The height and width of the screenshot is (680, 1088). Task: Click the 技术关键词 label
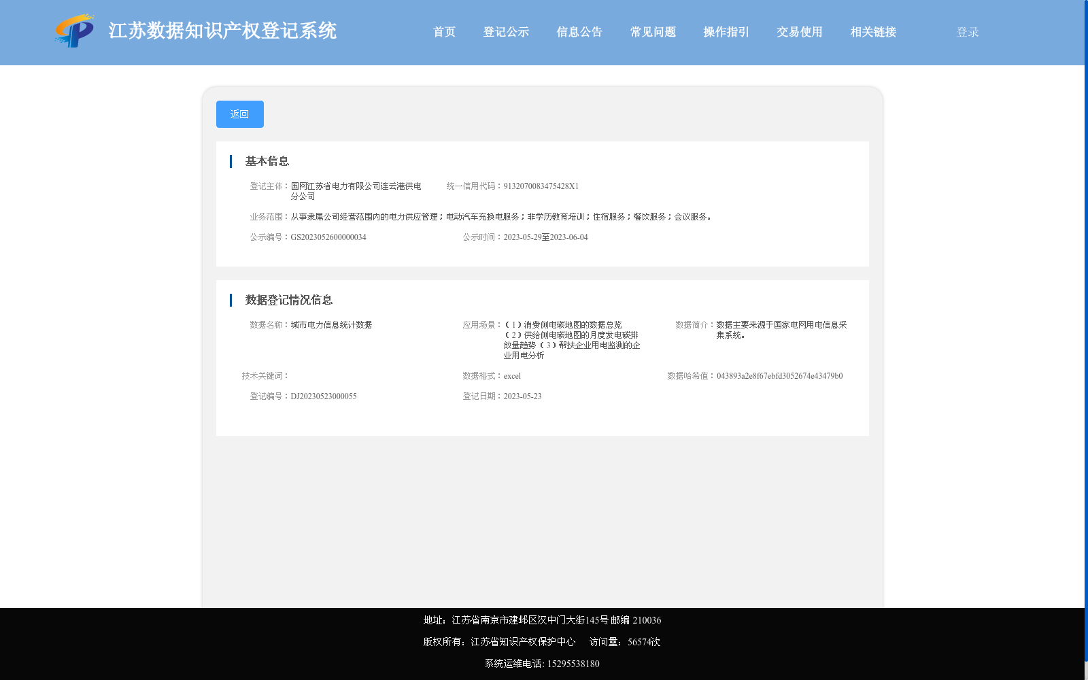pos(266,376)
